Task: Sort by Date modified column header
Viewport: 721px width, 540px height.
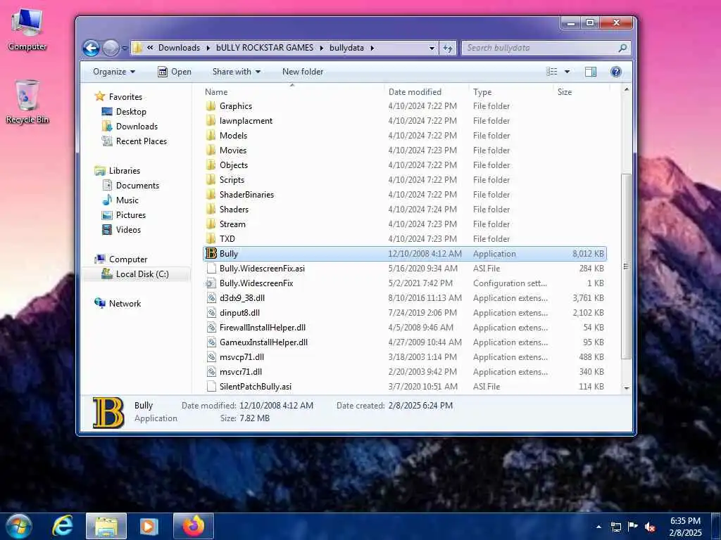Action: click(x=415, y=92)
